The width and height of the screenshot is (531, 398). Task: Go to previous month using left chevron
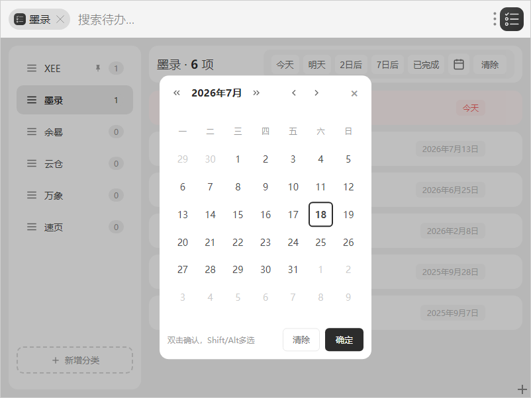point(294,93)
